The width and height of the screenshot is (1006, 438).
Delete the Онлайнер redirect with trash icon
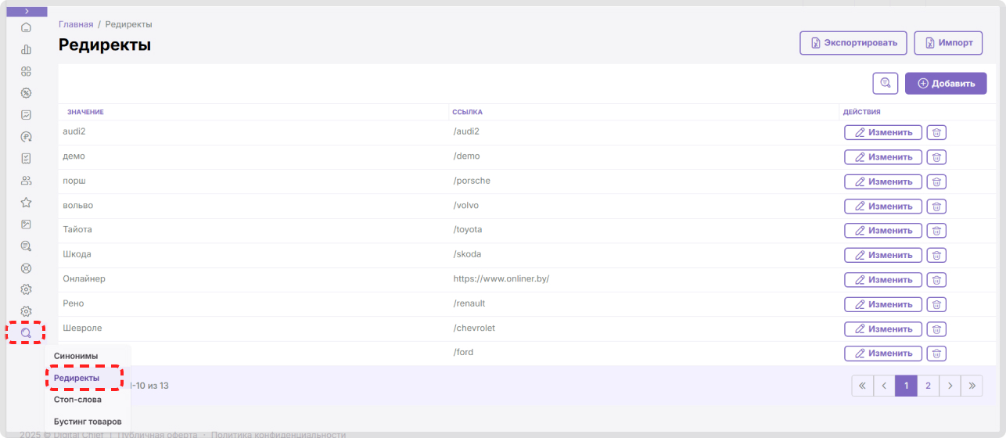(x=936, y=280)
